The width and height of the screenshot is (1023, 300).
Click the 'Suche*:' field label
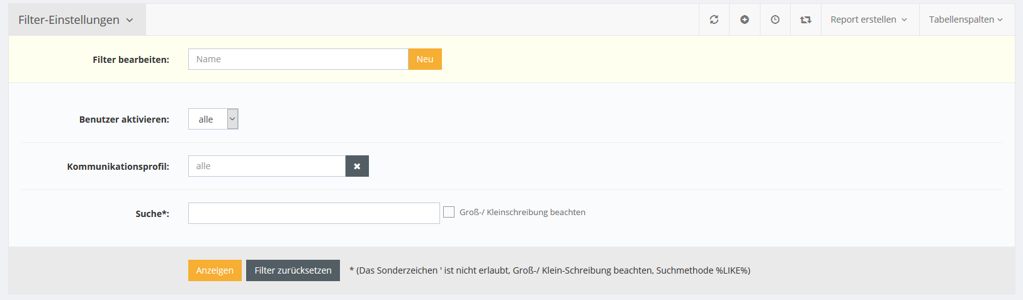point(152,214)
